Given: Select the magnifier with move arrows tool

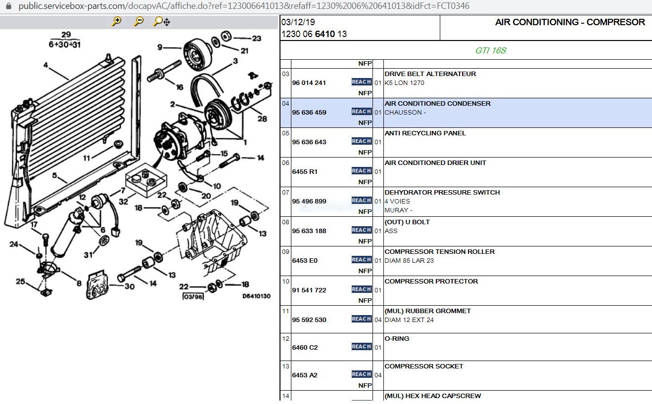Looking at the screenshot, I should click(x=162, y=21).
